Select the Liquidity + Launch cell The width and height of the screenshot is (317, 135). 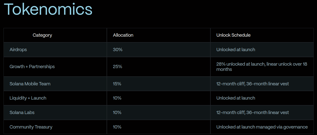(28, 98)
